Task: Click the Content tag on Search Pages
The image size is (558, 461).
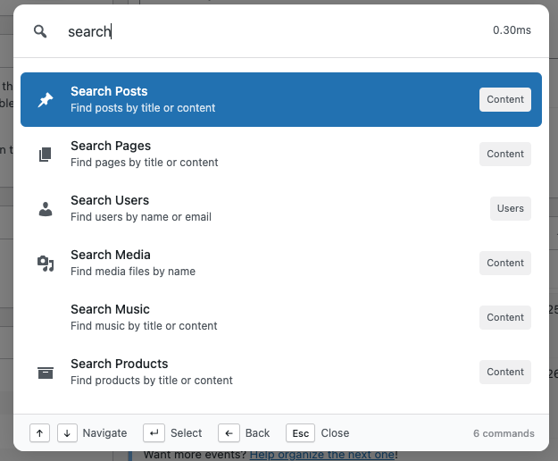Action: coord(505,155)
